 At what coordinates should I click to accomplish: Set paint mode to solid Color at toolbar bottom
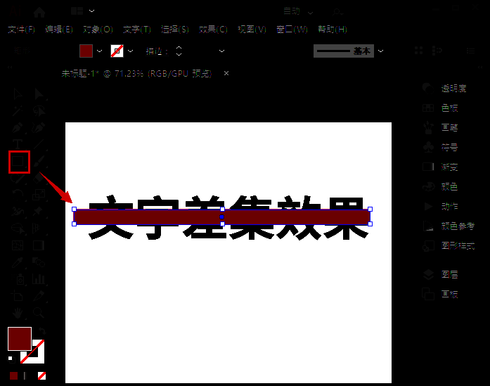pyautogui.click(x=13, y=375)
